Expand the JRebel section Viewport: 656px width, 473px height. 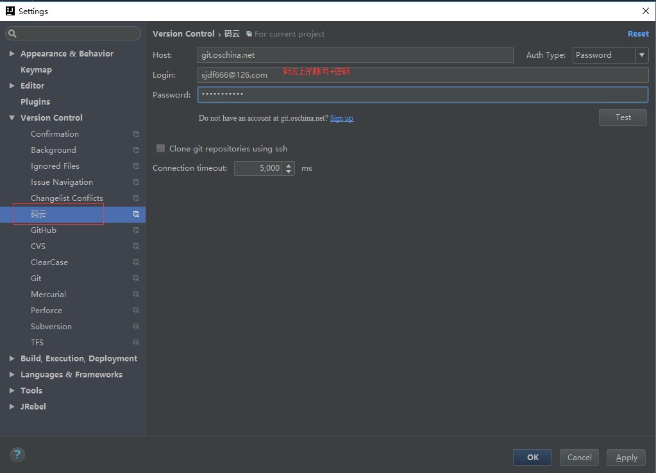click(12, 406)
